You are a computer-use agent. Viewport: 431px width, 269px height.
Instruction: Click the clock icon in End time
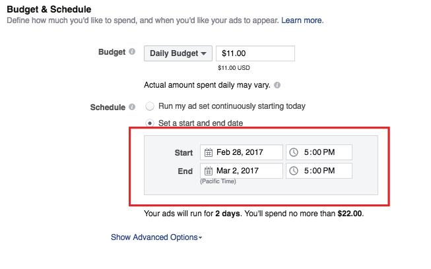point(294,171)
